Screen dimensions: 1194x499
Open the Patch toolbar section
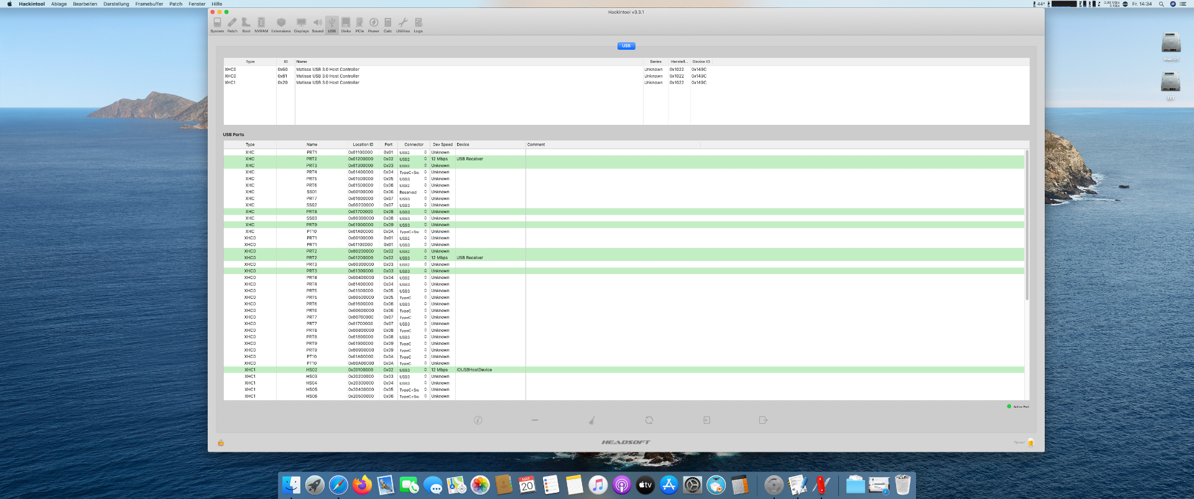232,25
